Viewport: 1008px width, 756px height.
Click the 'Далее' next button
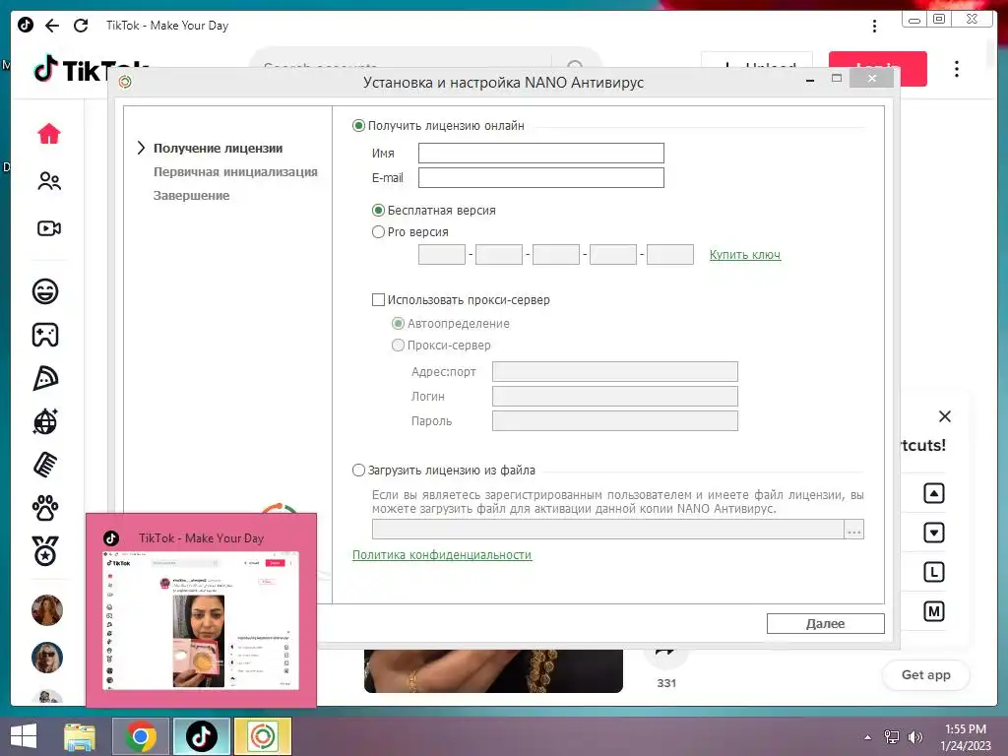[826, 623]
